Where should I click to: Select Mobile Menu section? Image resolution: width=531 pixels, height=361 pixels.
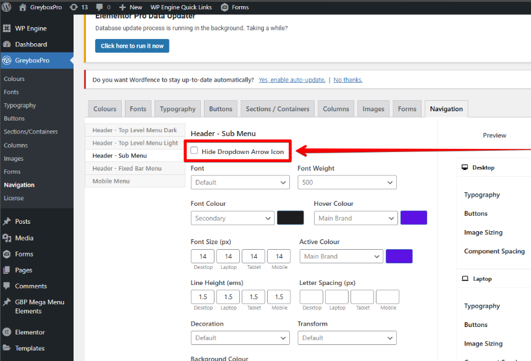[x=135, y=181]
